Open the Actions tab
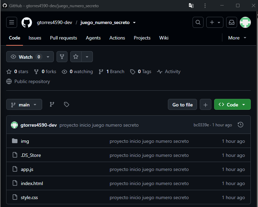The width and height of the screenshot is (258, 207). click(117, 38)
